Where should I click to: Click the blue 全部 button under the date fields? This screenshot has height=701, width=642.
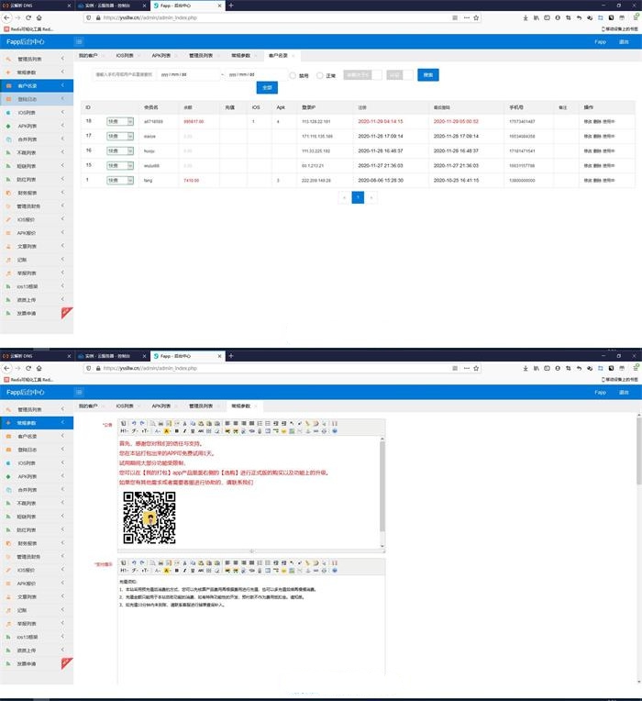pyautogui.click(x=267, y=88)
